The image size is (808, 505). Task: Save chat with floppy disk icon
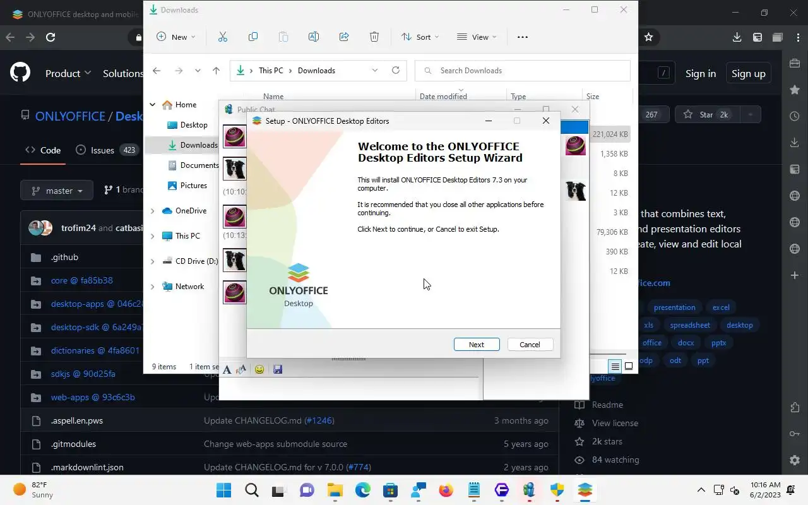click(278, 369)
